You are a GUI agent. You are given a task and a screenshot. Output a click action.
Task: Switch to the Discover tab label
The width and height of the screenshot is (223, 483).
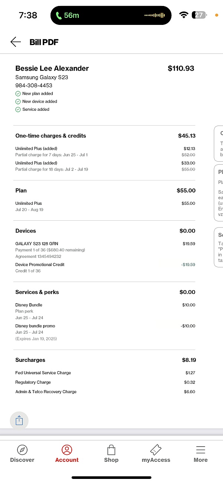point(22,460)
